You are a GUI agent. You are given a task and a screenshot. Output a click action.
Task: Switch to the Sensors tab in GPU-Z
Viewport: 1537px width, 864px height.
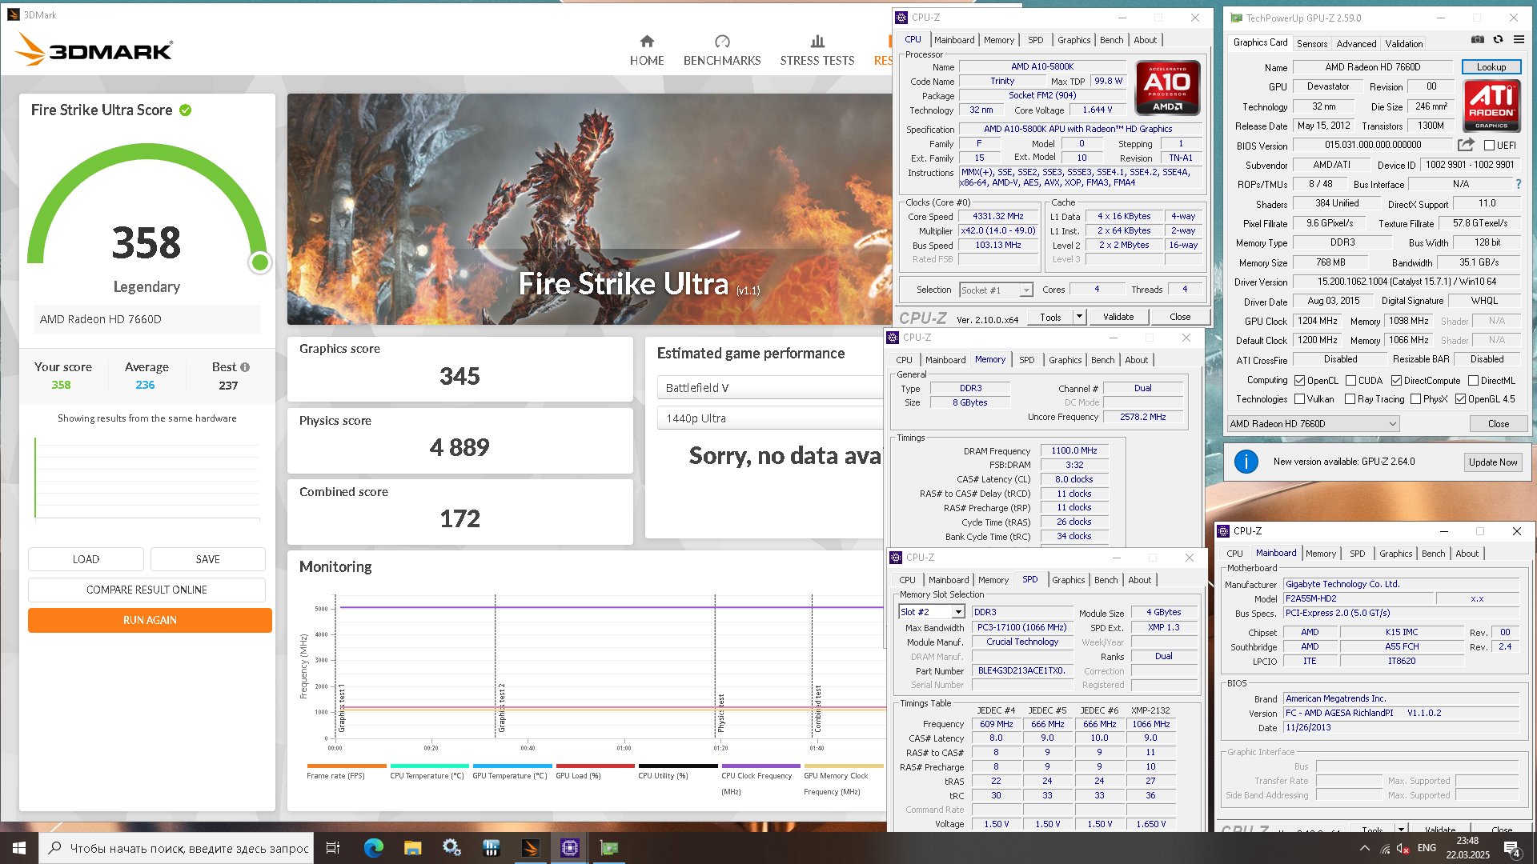click(x=1311, y=44)
